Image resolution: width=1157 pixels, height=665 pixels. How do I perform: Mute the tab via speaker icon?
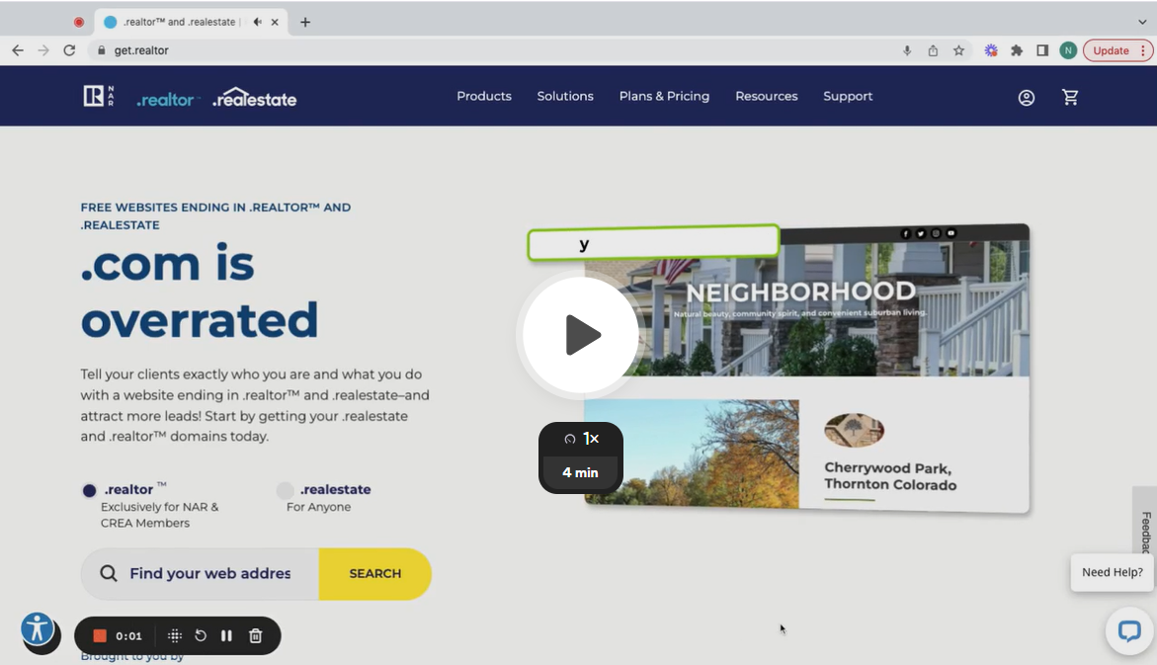click(257, 22)
